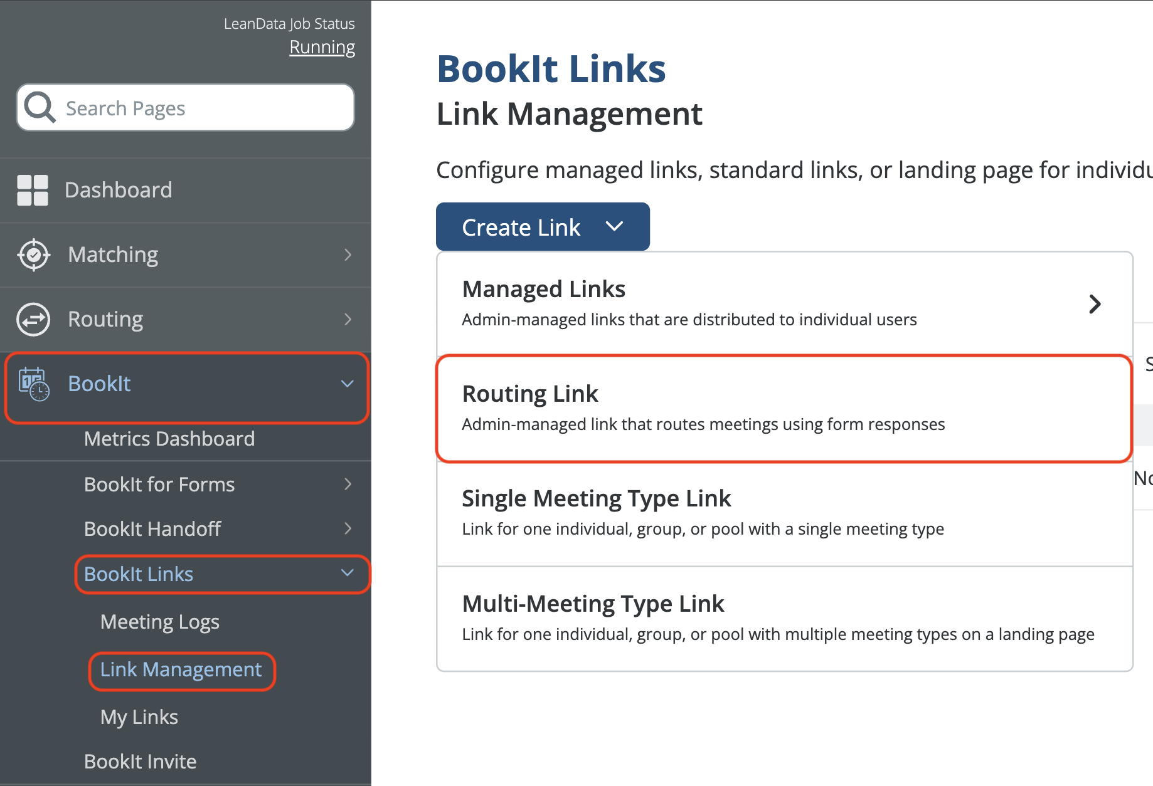Click the Search Pages input field
This screenshot has width=1153, height=786.
click(x=201, y=108)
